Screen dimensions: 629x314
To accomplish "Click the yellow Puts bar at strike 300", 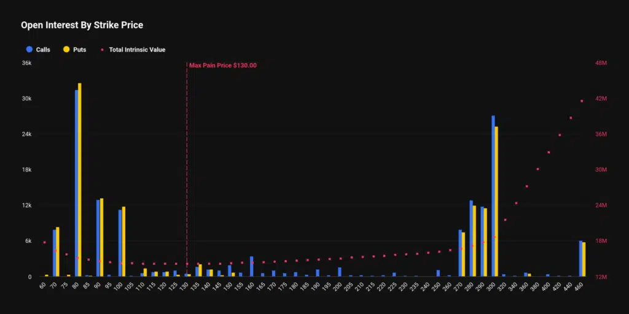I will 496,202.
